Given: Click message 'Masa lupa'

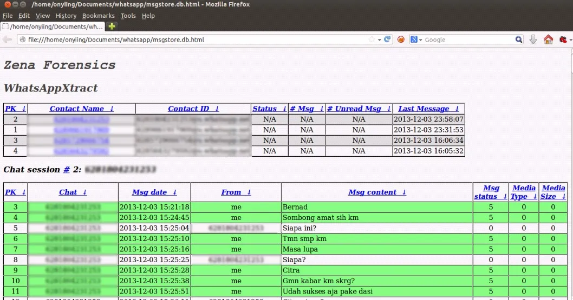Looking at the screenshot, I should click(x=300, y=249).
